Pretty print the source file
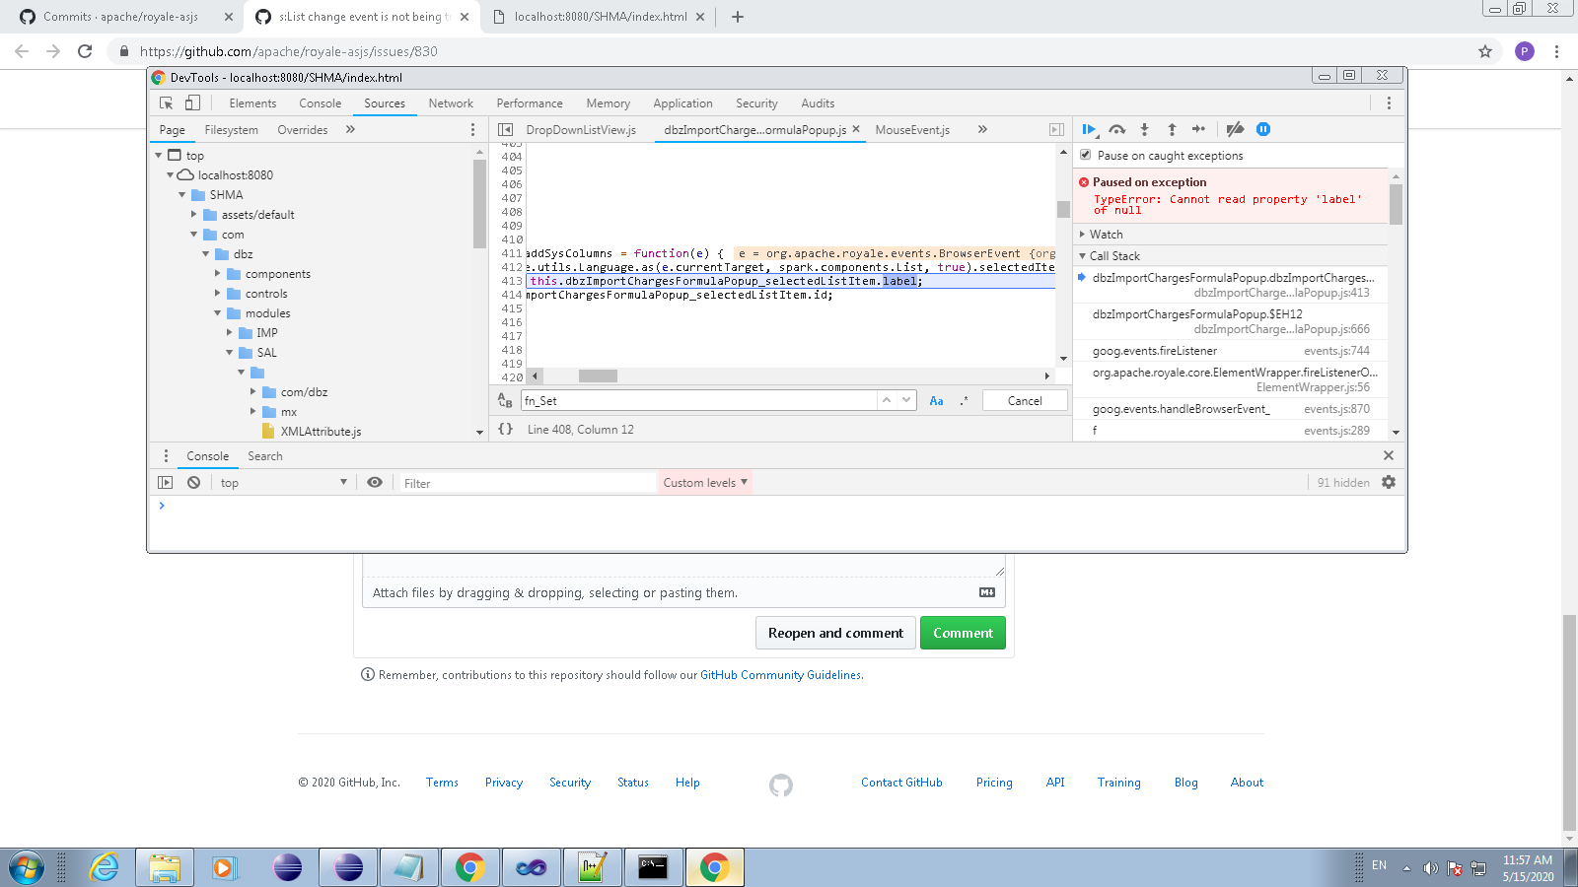The image size is (1578, 887). click(x=506, y=429)
